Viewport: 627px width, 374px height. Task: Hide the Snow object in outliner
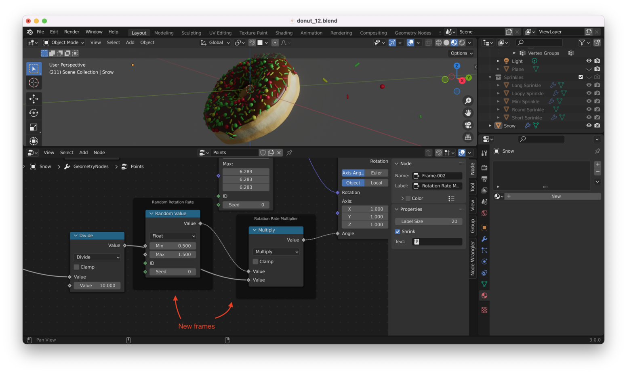click(589, 126)
